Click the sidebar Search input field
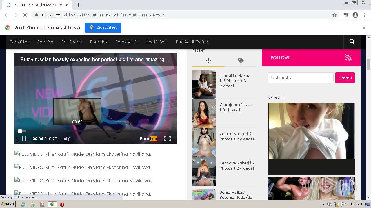The width and height of the screenshot is (371, 208). (x=301, y=78)
